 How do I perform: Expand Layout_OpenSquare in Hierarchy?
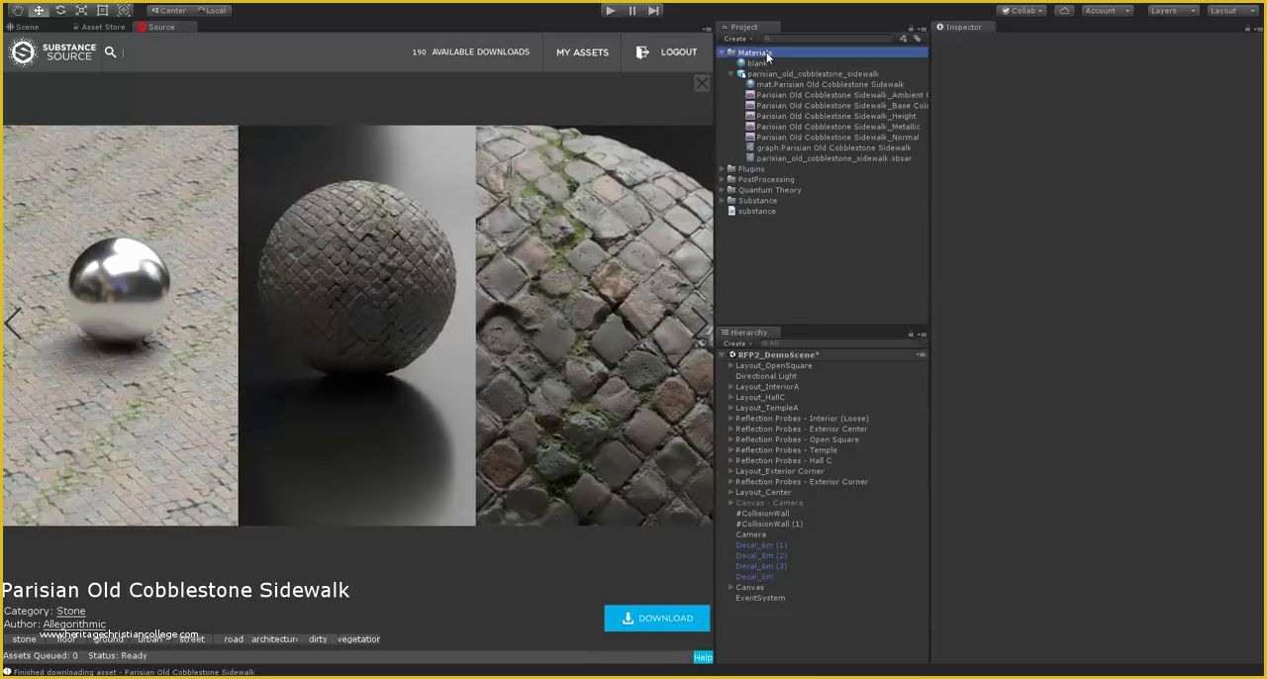[x=731, y=365]
